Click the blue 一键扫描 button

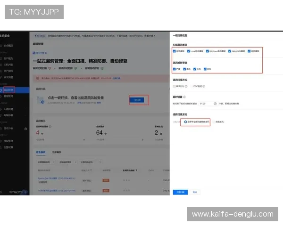137,100
